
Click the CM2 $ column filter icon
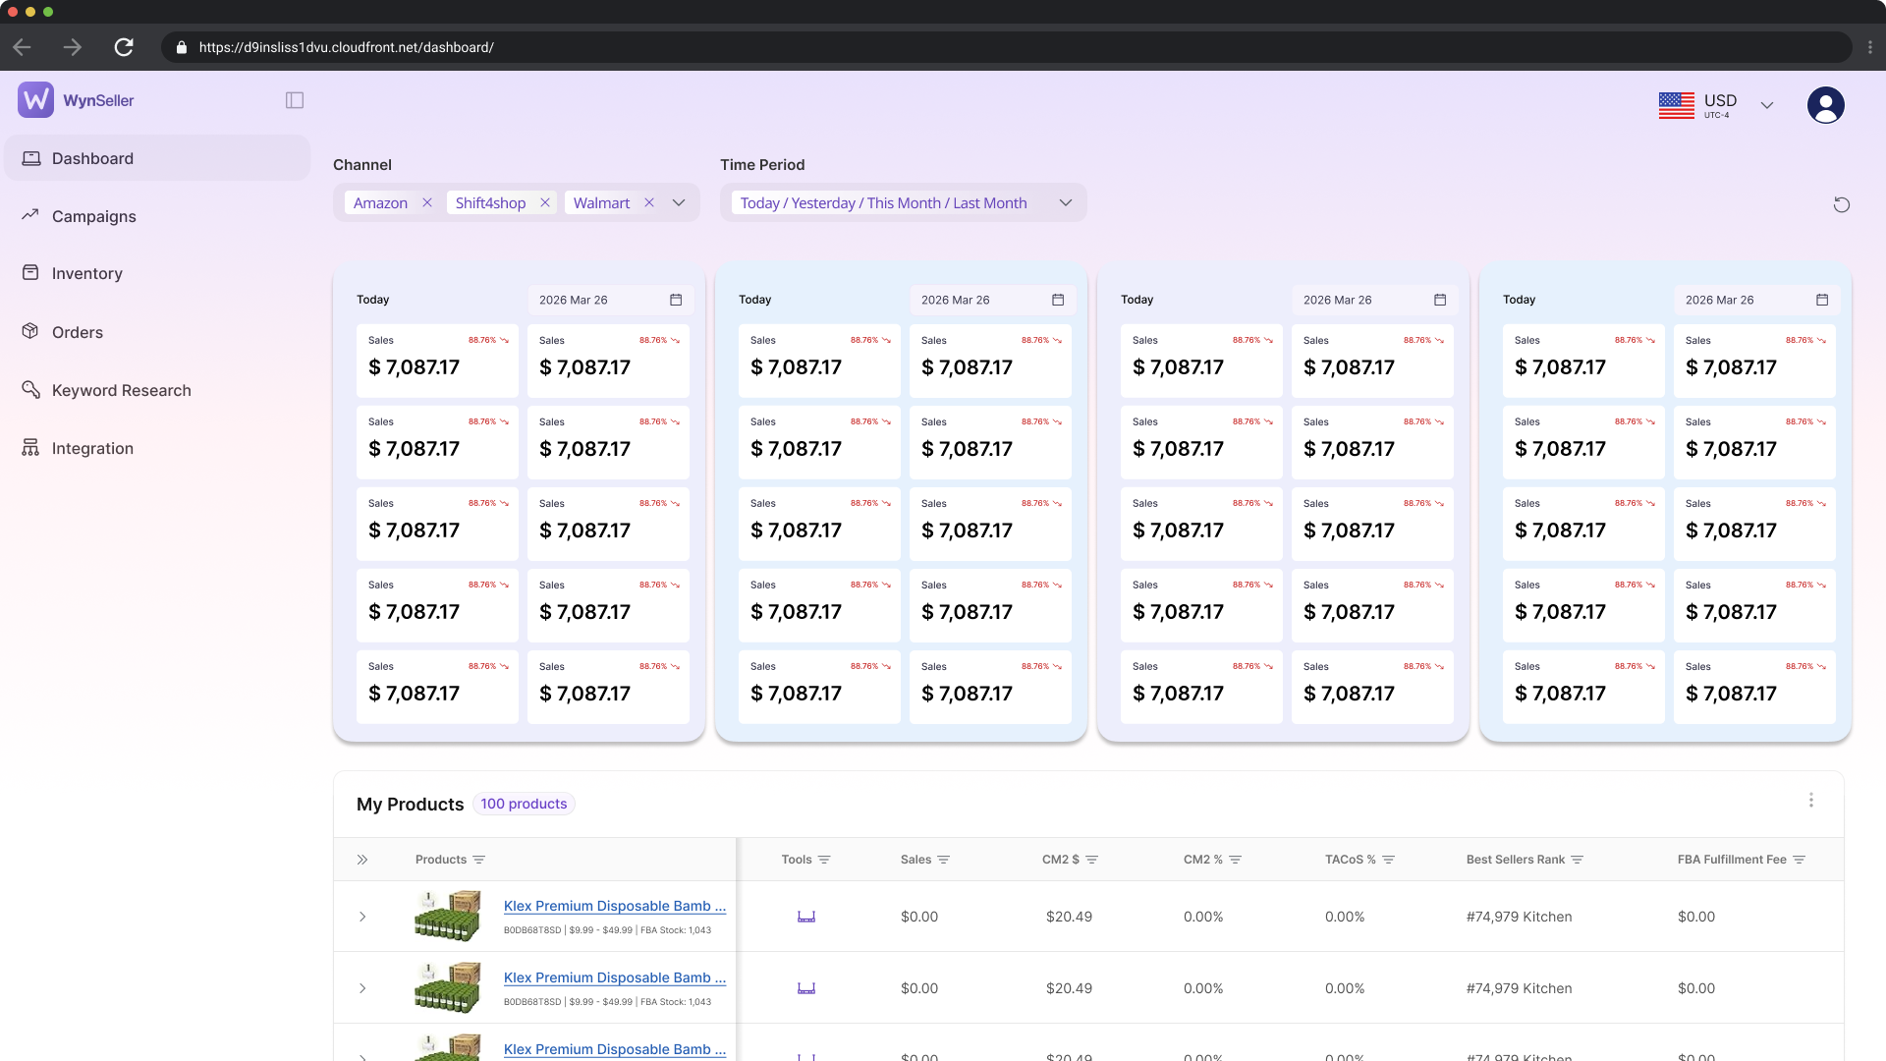(x=1092, y=860)
